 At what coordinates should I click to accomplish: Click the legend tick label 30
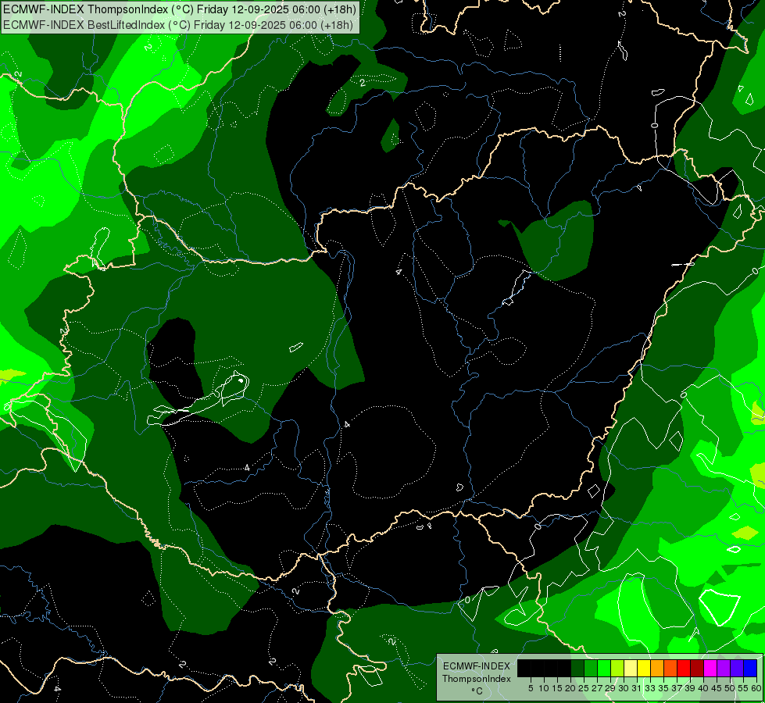pyautogui.click(x=624, y=688)
